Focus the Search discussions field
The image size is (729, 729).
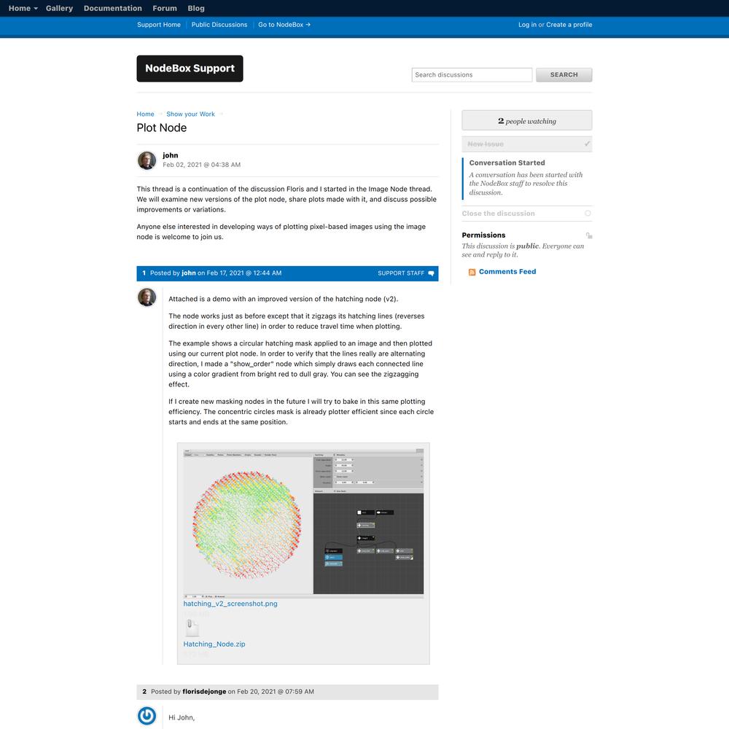[x=472, y=75]
